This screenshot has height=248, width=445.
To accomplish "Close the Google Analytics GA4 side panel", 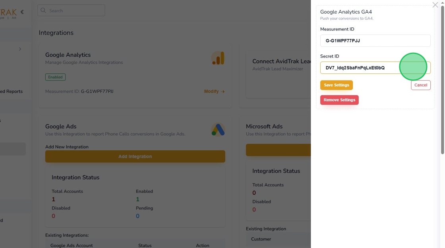I will pyautogui.click(x=435, y=5).
